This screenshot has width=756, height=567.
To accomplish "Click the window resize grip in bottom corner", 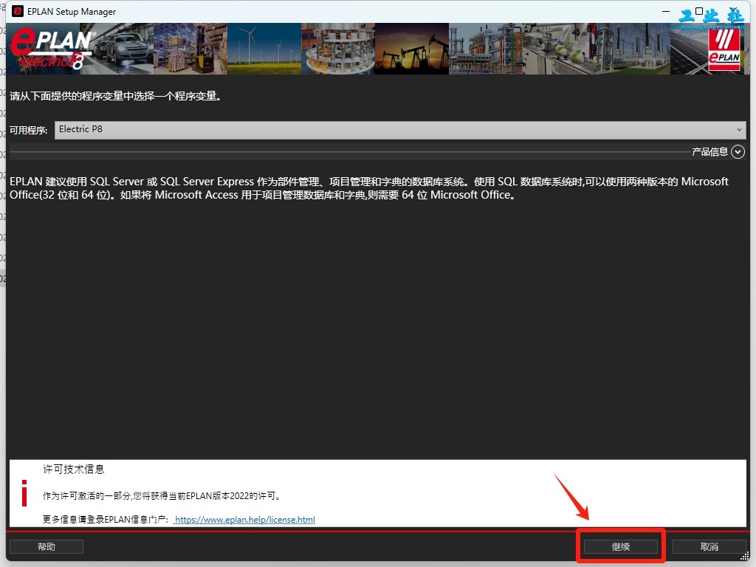I will (746, 557).
